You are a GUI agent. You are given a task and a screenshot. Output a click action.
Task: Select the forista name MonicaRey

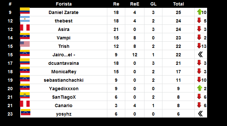[64, 72]
